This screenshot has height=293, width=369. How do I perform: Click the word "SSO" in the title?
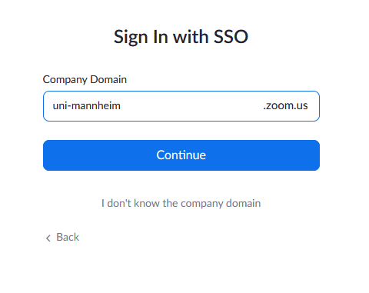(231, 37)
